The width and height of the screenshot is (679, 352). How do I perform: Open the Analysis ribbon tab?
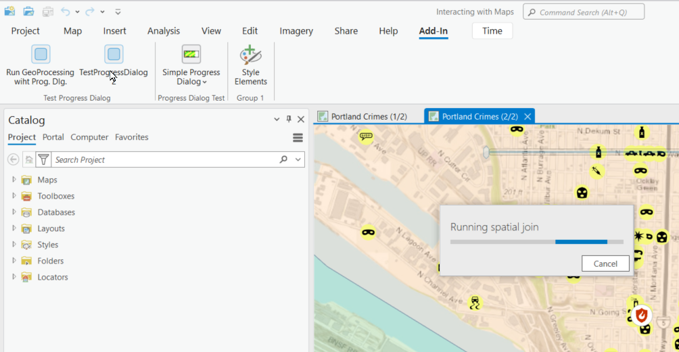click(x=164, y=31)
